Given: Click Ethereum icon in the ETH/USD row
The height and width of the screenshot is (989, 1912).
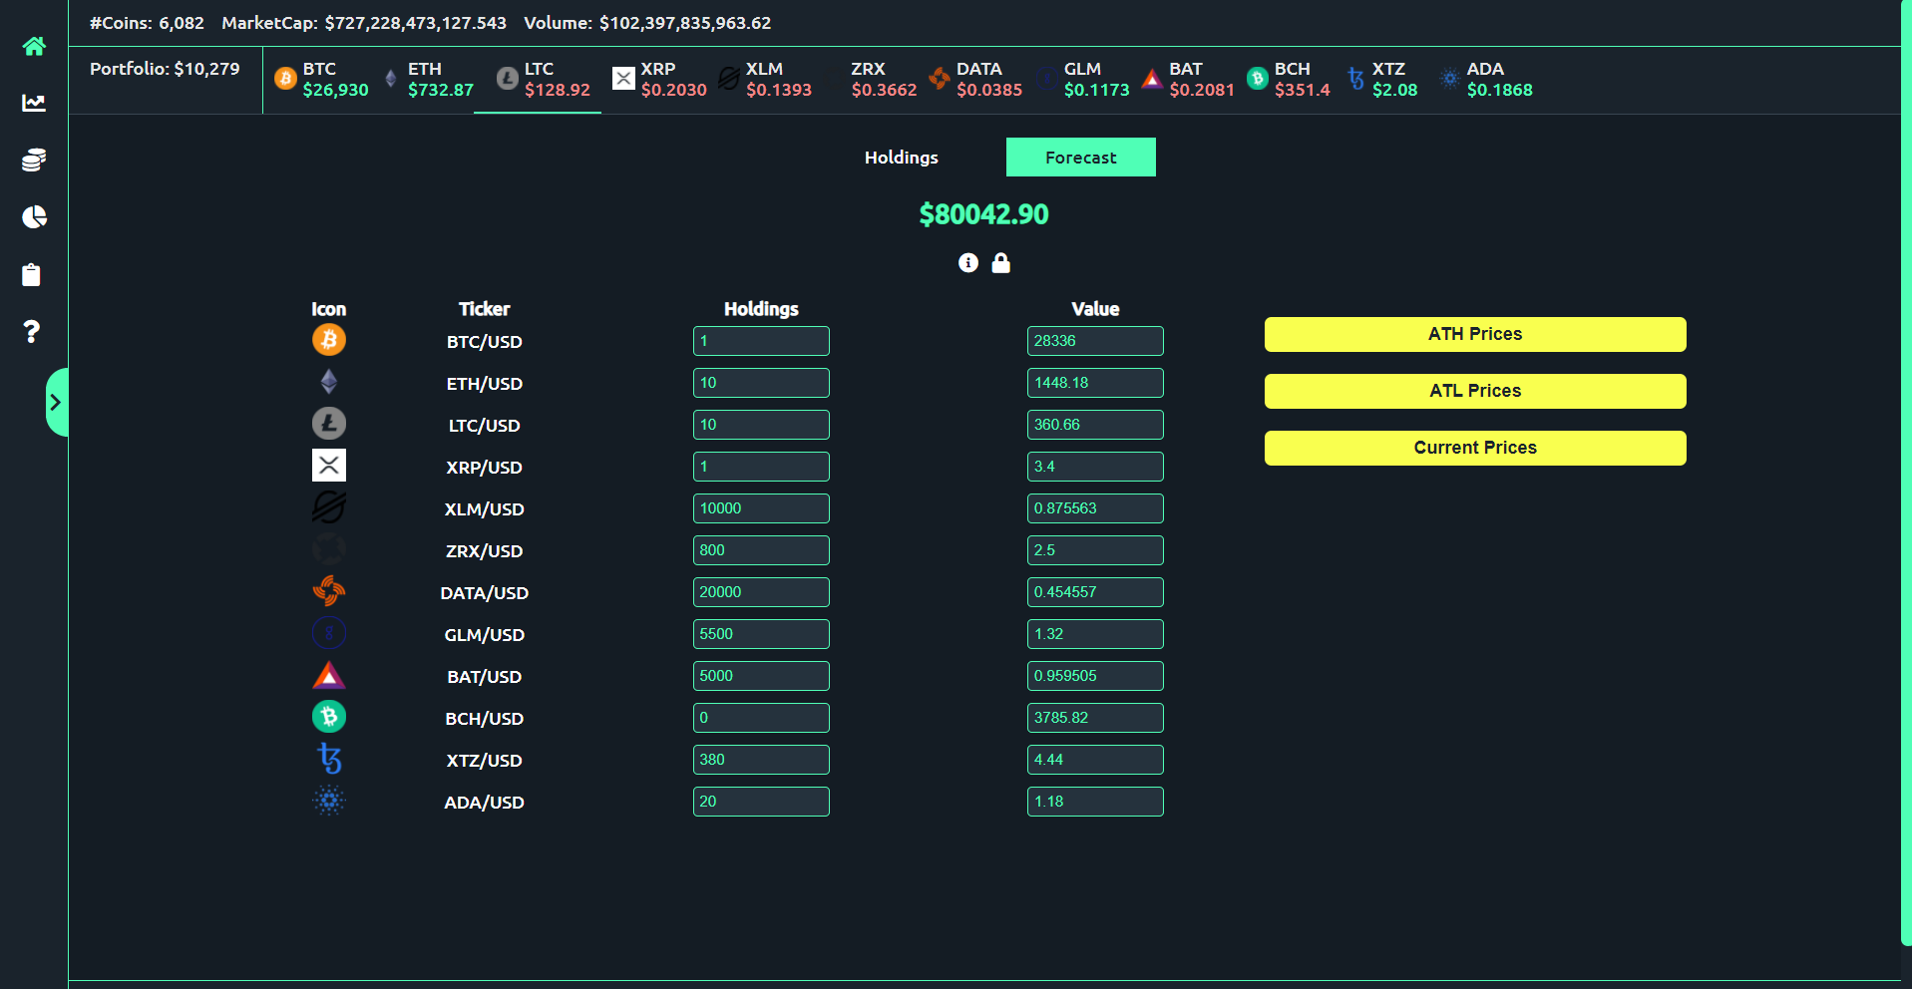Looking at the screenshot, I should [329, 382].
